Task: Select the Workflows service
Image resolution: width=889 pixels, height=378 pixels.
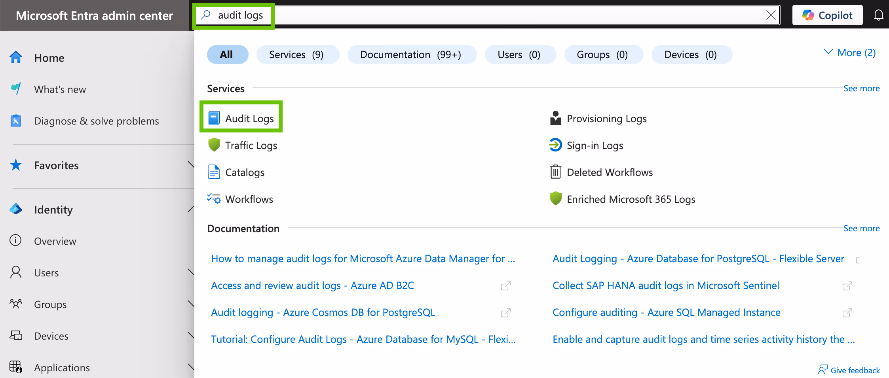Action: click(x=249, y=199)
